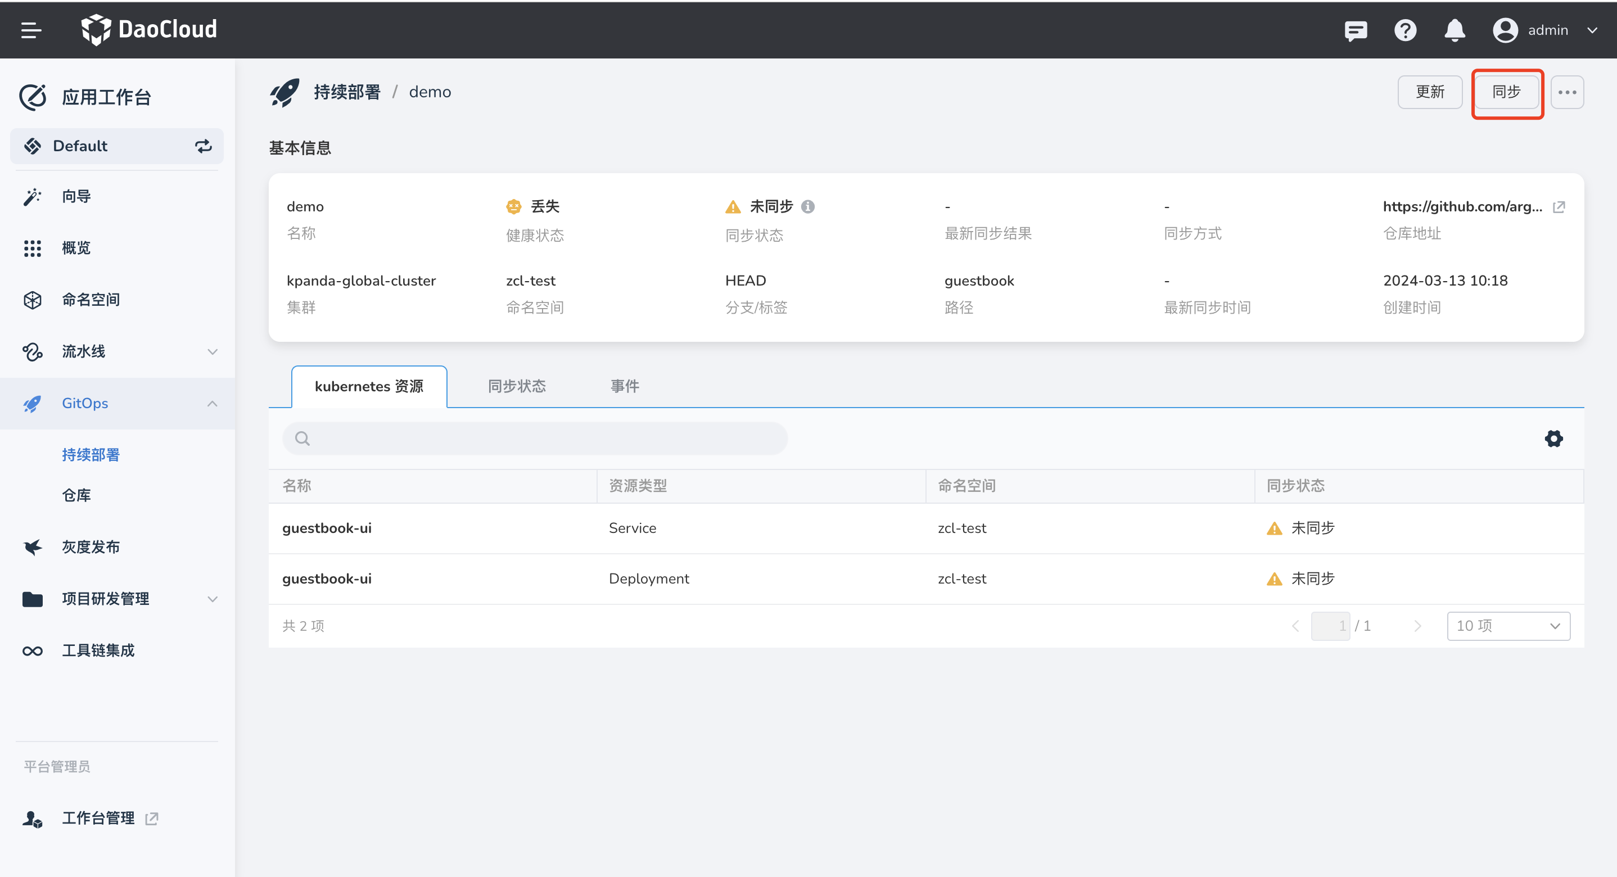Expand 项目研发管理 sidebar section
The width and height of the screenshot is (1617, 877).
[x=212, y=599]
